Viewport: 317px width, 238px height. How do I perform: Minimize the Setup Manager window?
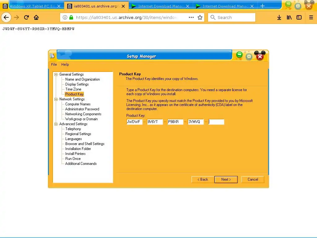[x=239, y=55]
